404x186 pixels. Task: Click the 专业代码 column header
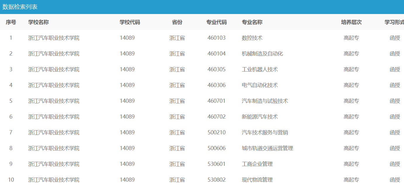click(x=216, y=22)
